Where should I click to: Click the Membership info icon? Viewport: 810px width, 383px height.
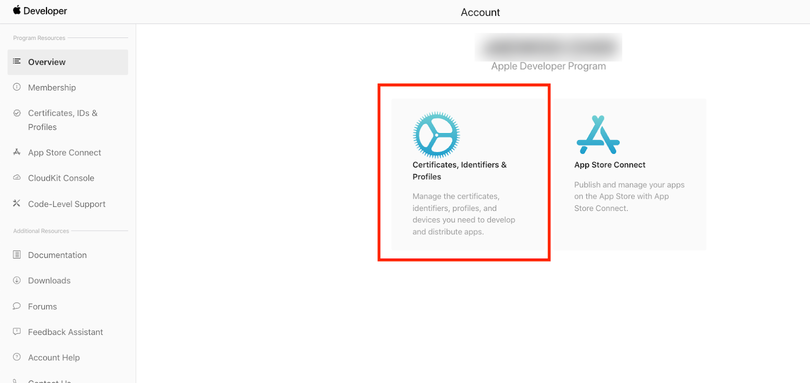pos(17,87)
